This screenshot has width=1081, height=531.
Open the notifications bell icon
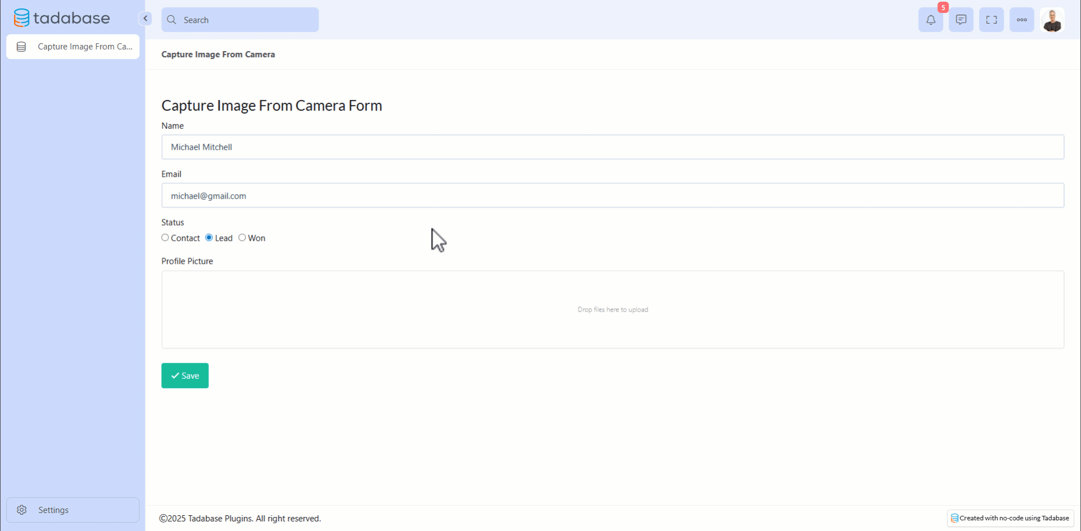click(x=930, y=20)
